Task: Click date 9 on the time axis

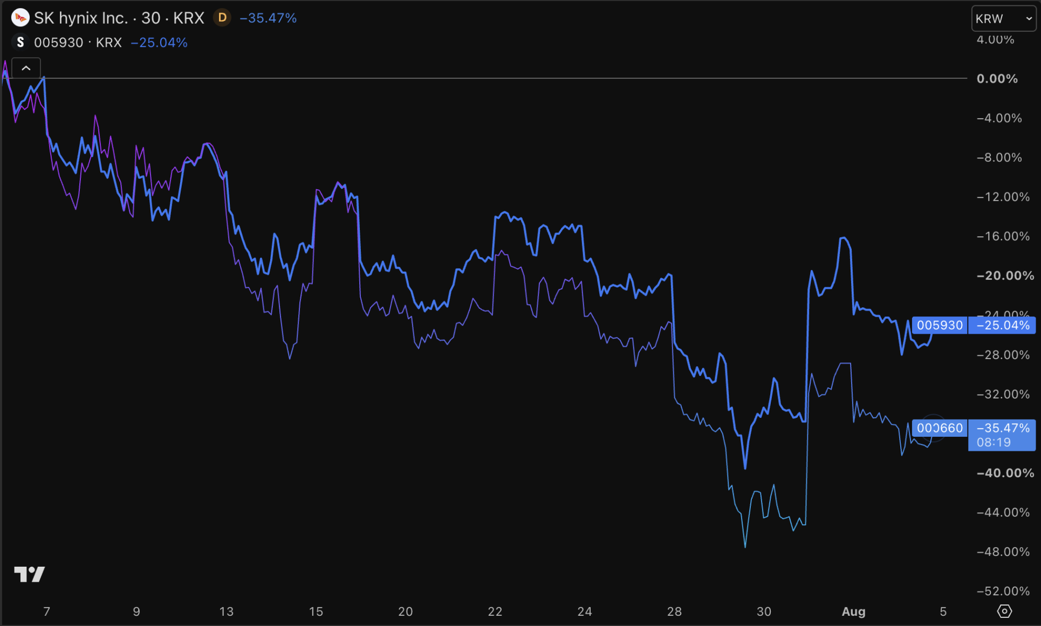Action: (136, 611)
